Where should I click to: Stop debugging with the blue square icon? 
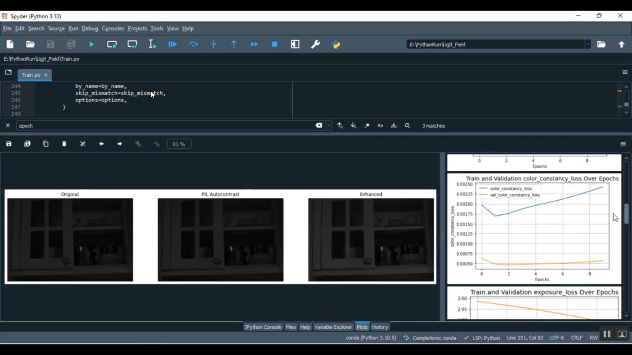coord(275,44)
